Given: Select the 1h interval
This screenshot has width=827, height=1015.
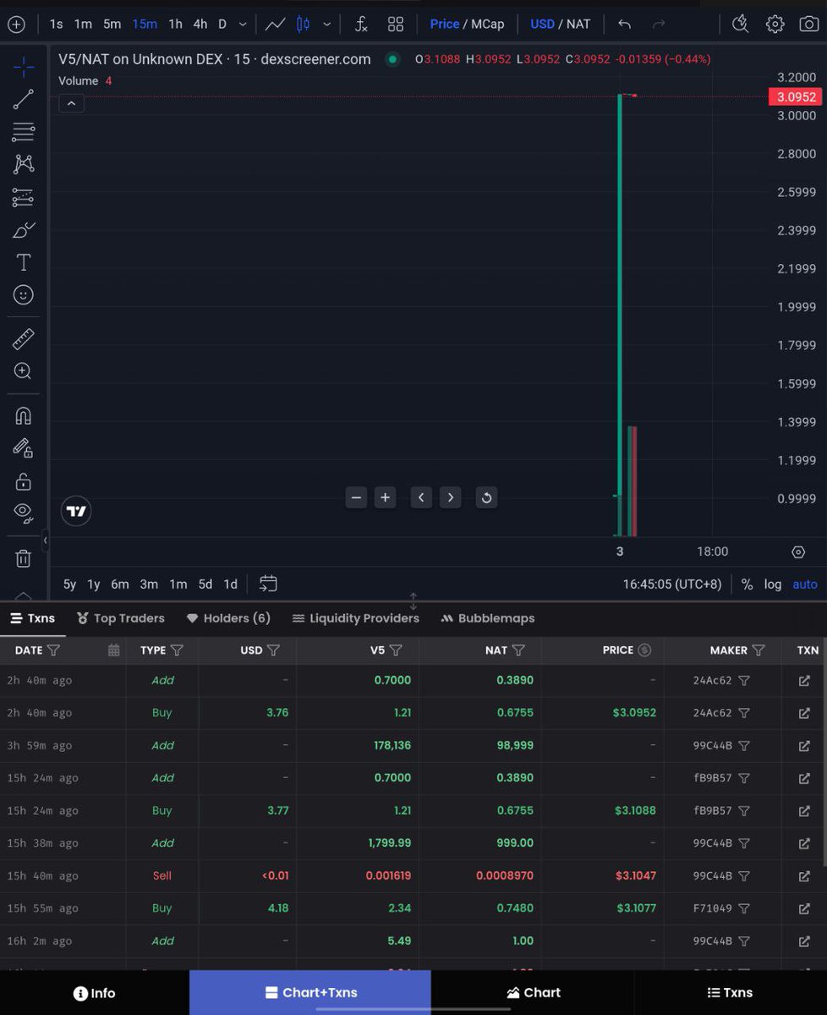Looking at the screenshot, I should point(175,24).
